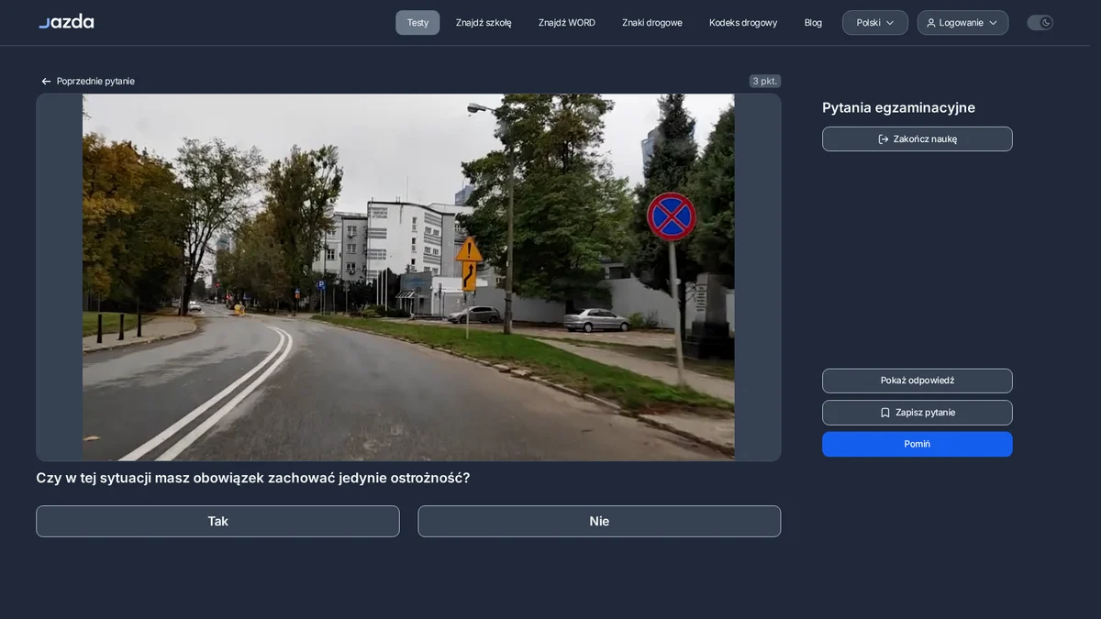Click Pokaż odpowiedź button
The height and width of the screenshot is (619, 1101).
(917, 381)
